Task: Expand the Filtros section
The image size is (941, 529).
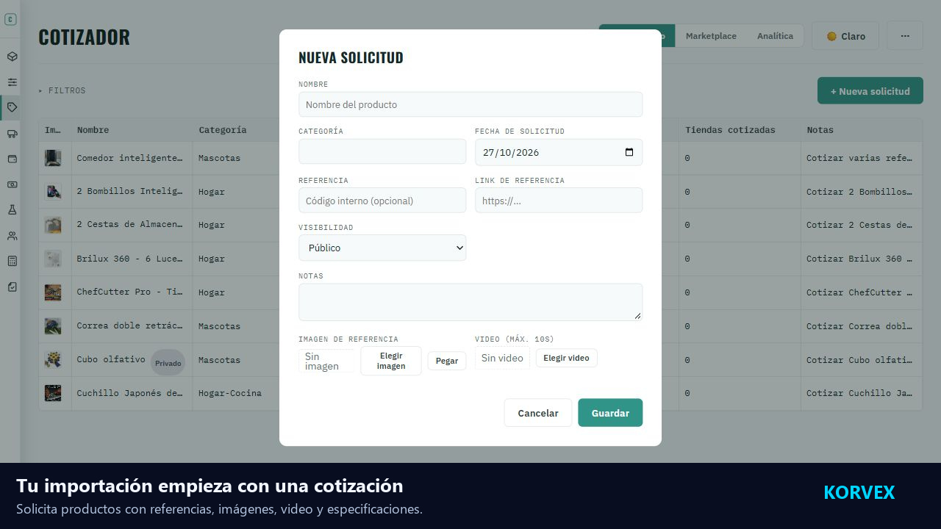Action: pyautogui.click(x=62, y=90)
